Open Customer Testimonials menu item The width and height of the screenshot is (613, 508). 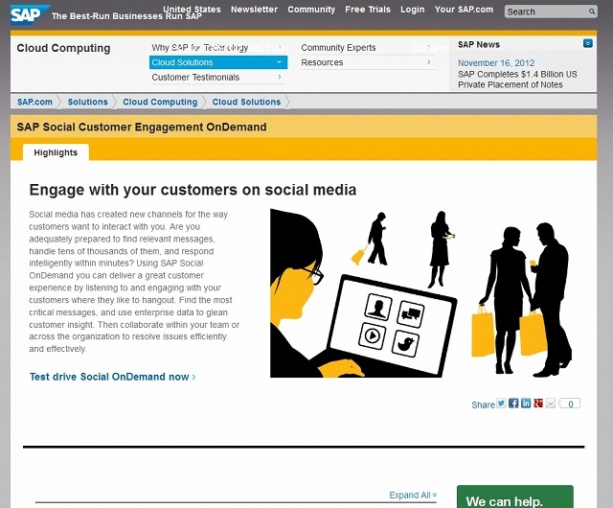(x=195, y=77)
